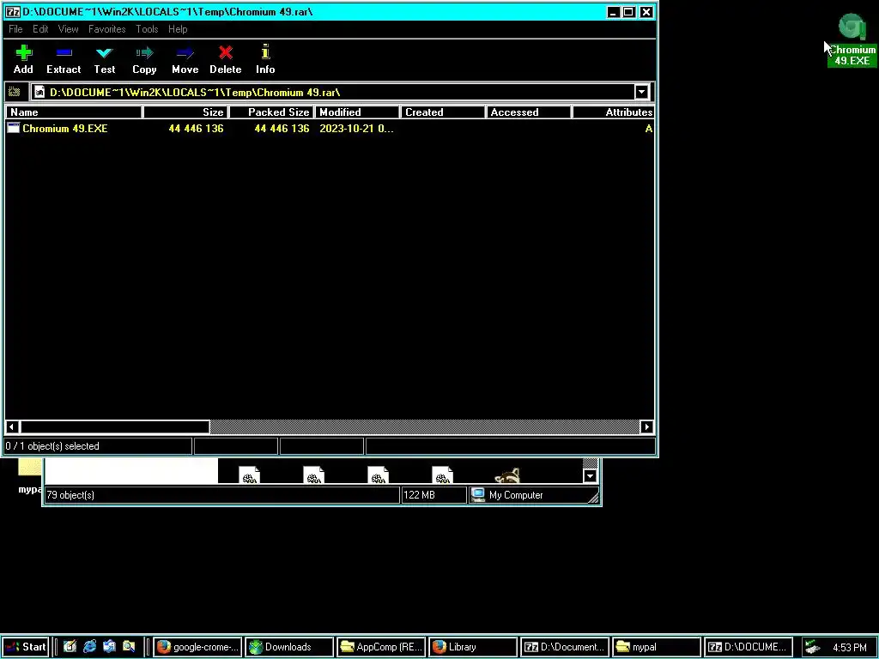Screen dimensions: 879x659
Task: Maximize the 7-Zip window
Action: [x=629, y=12]
